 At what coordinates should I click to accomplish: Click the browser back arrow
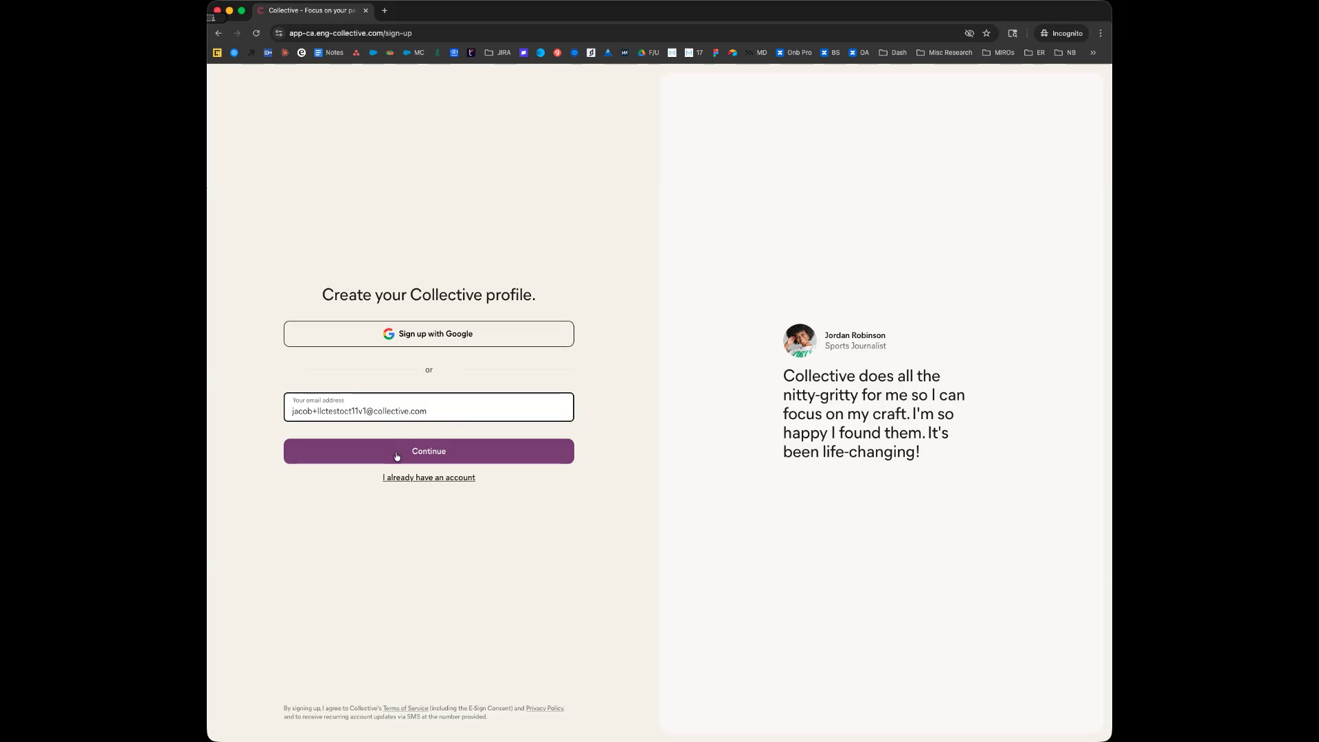coord(218,33)
